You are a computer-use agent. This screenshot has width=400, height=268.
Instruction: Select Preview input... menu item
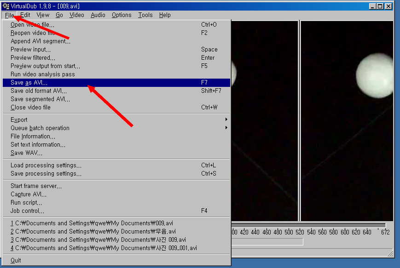point(116,50)
